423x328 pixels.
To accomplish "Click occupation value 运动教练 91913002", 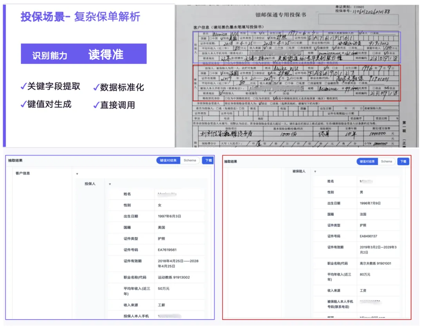I will click(174, 277).
